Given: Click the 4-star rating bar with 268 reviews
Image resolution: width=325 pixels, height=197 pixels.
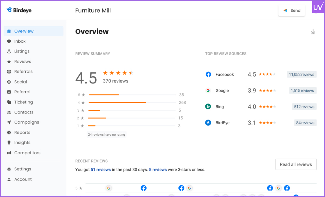Looking at the screenshot, I should point(132,102).
